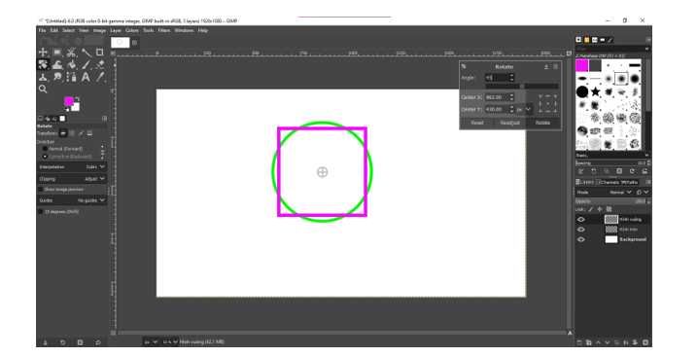Image resolution: width=697 pixels, height=357 pixels.
Task: Pick the Bucket Fill tool
Action: (x=71, y=65)
